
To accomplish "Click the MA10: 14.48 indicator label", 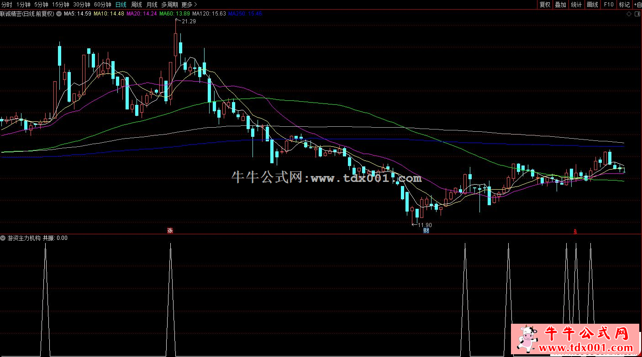I will [x=109, y=14].
